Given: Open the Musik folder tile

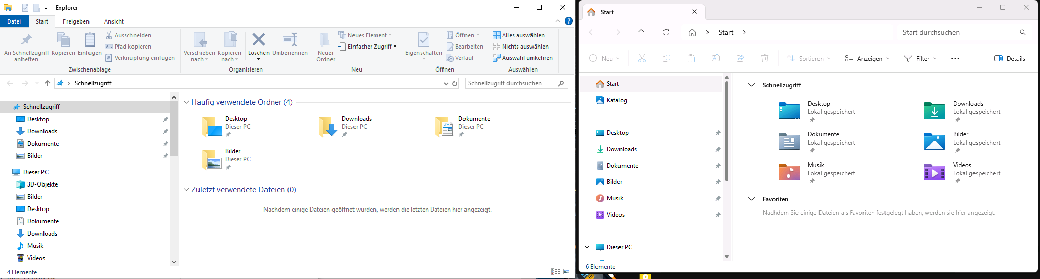Looking at the screenshot, I should [789, 172].
